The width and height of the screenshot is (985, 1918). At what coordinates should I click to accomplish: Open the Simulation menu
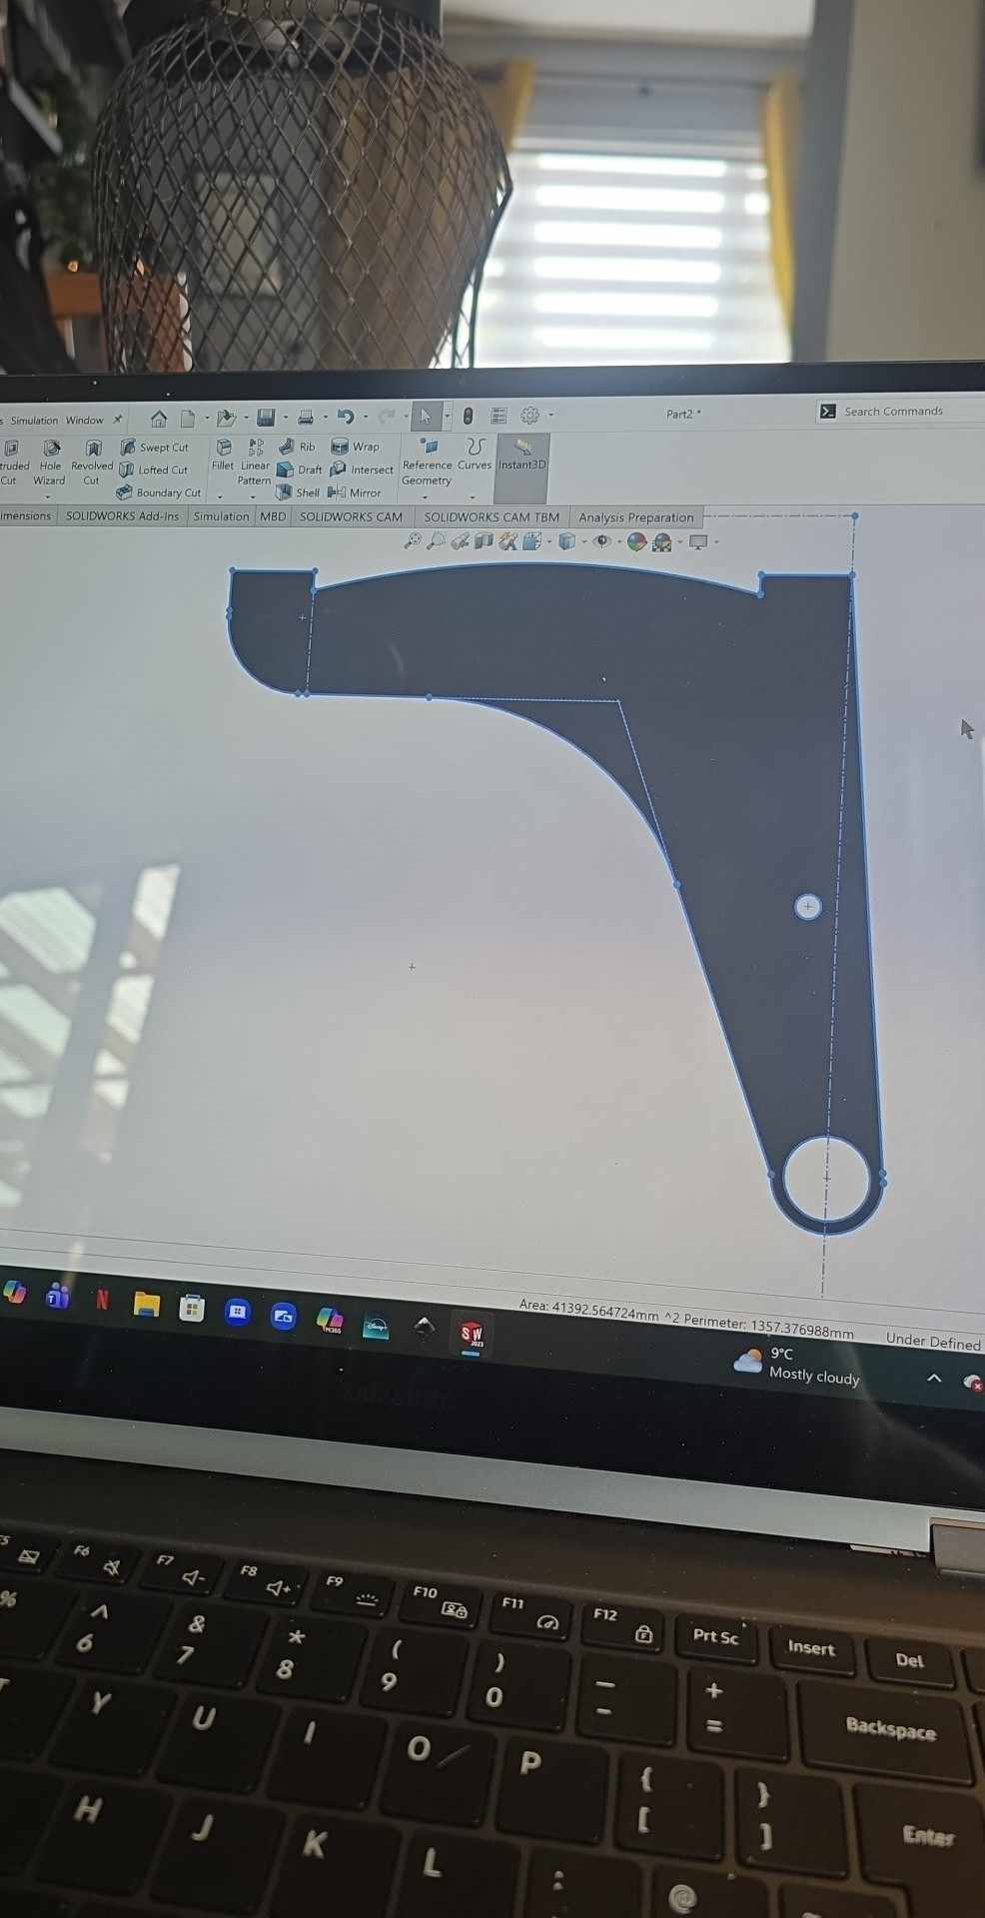point(34,421)
